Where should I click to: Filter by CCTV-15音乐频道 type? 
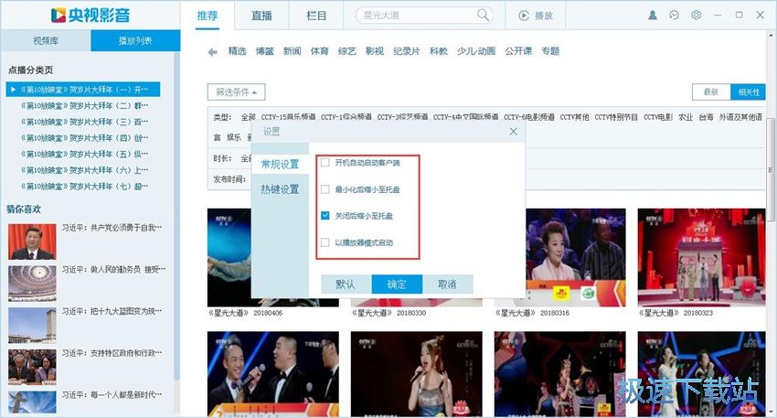(x=288, y=117)
